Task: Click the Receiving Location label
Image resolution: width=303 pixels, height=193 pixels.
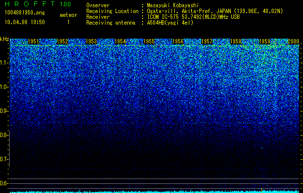Action: pyautogui.click(x=112, y=11)
